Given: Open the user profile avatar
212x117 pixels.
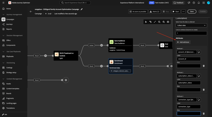Looking at the screenshot, I should (x=209, y=3).
